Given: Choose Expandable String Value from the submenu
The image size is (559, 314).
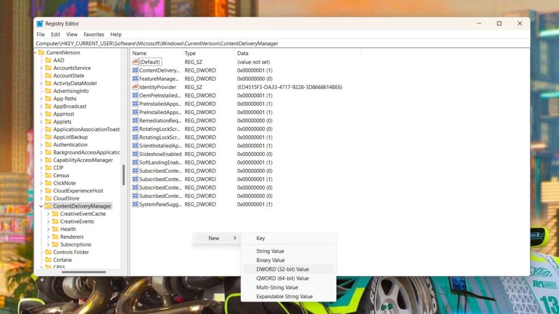Looking at the screenshot, I should pos(288,297).
